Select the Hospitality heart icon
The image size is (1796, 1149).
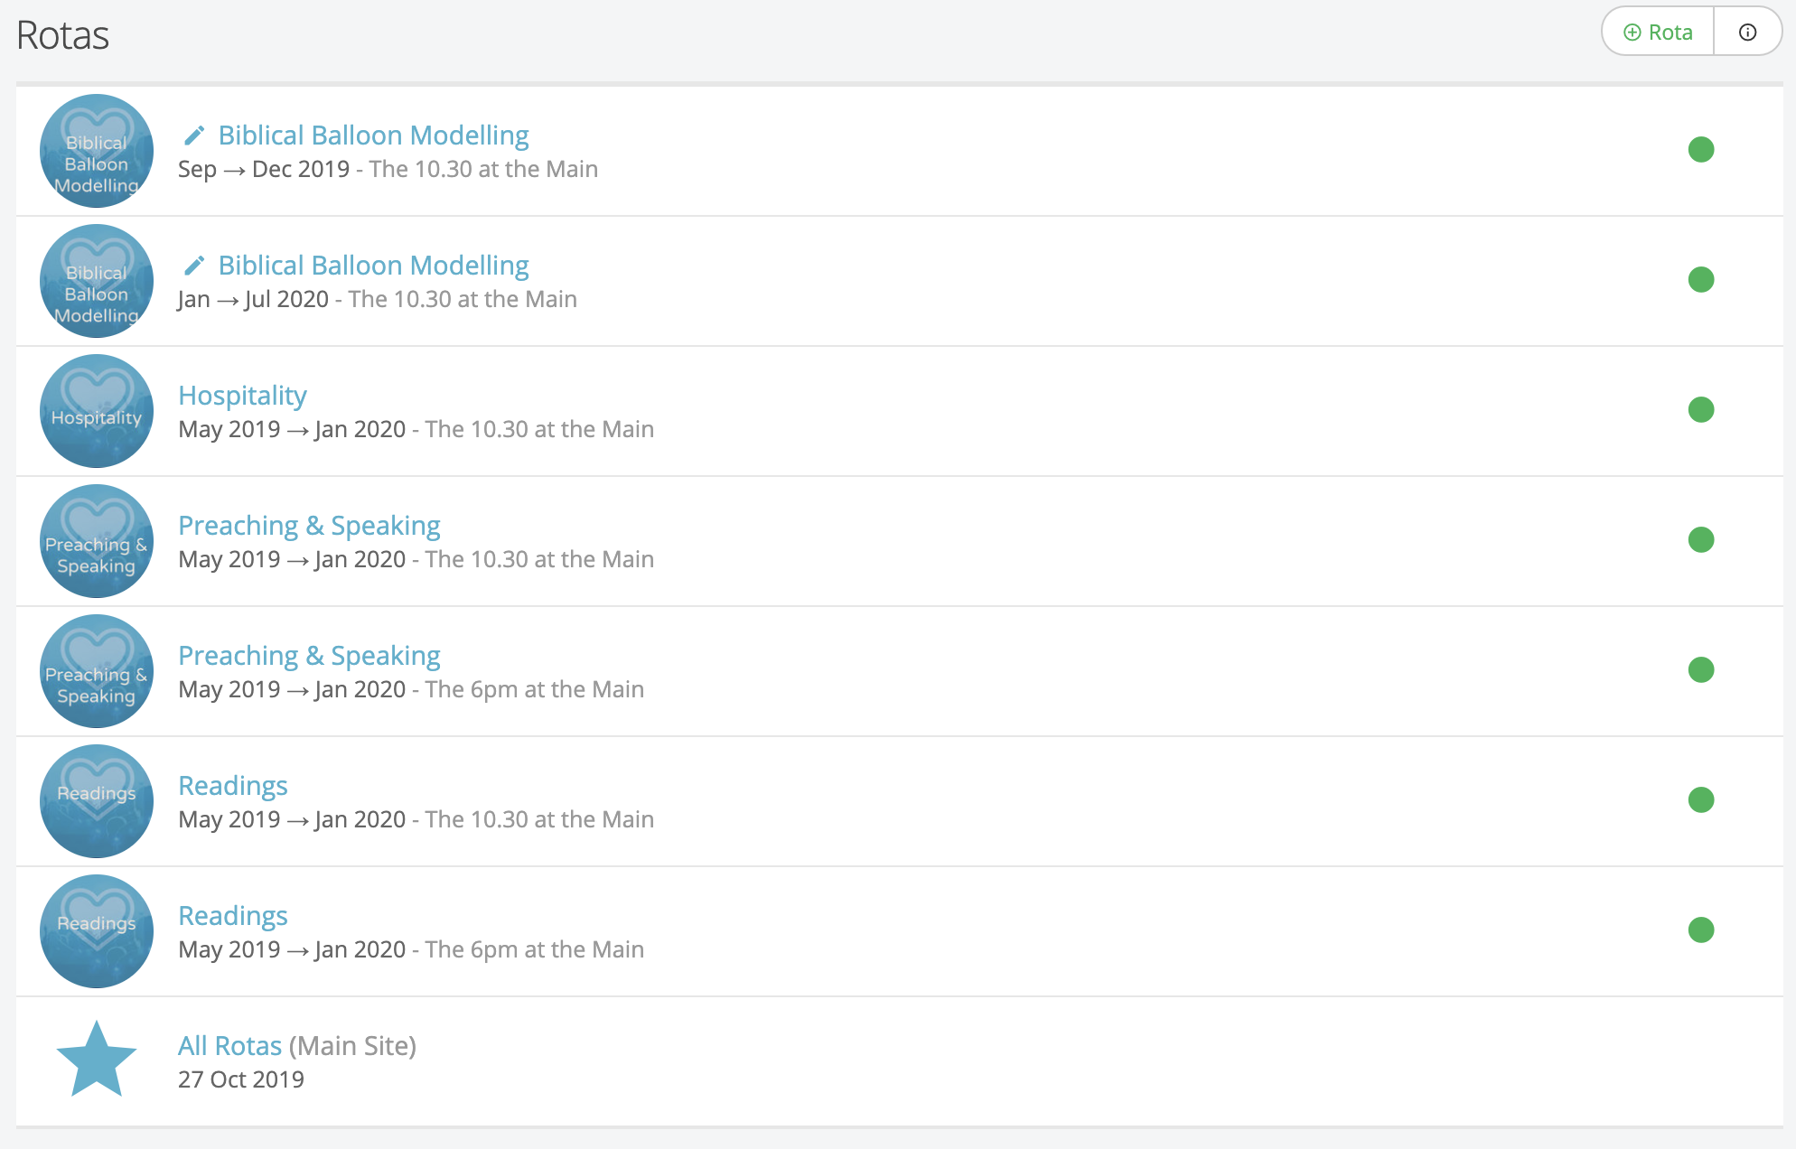96,411
